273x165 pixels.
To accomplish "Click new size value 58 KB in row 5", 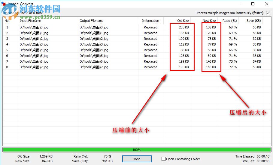I will pos(212,50).
